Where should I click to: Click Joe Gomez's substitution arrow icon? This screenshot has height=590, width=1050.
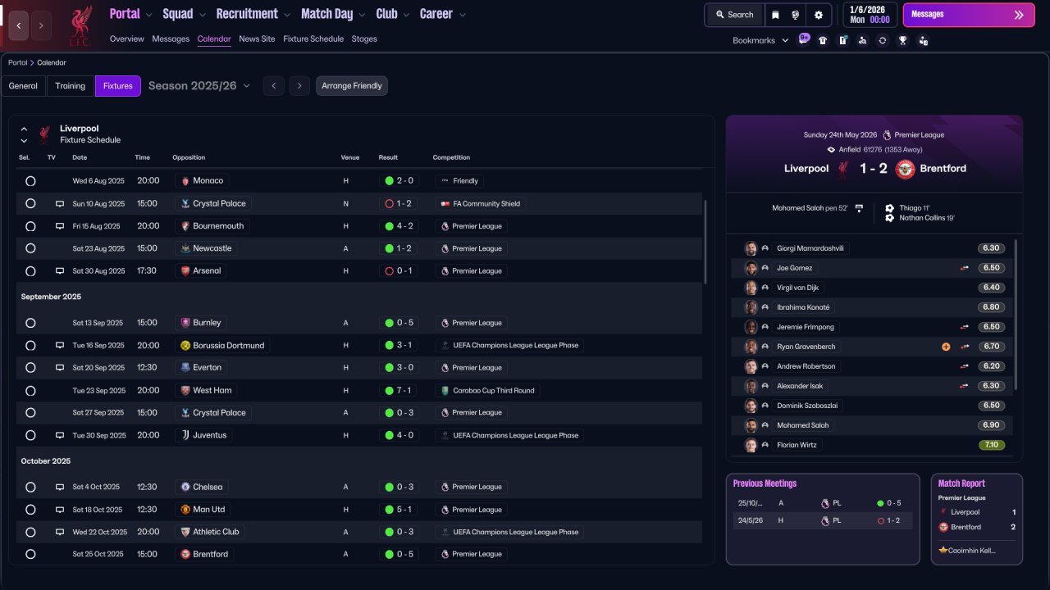[965, 268]
